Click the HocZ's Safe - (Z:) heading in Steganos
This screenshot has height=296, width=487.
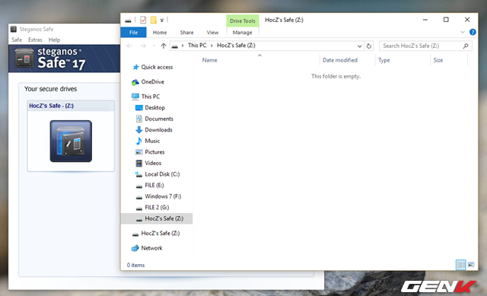pyautogui.click(x=52, y=106)
